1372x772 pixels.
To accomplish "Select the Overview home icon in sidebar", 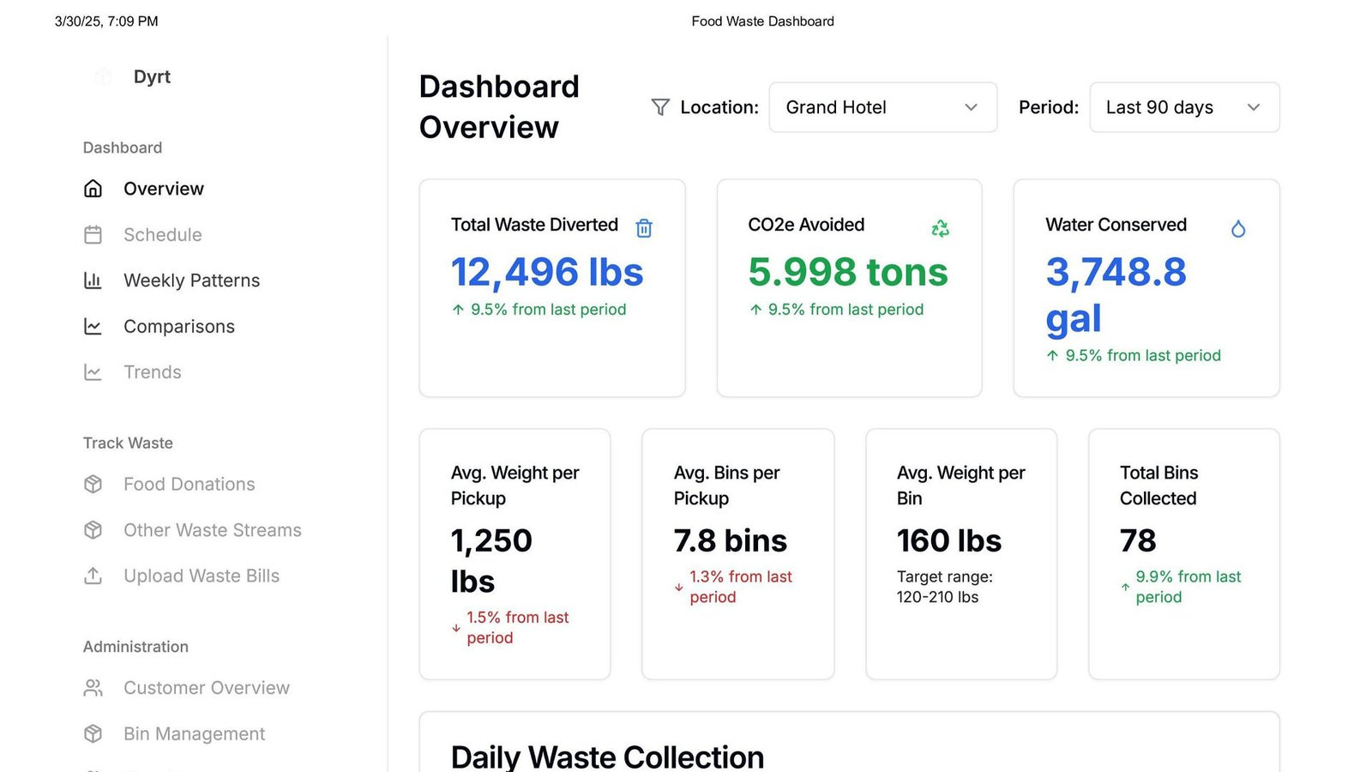I will click(x=93, y=189).
